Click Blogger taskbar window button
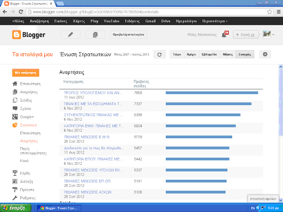283x212 pixels. 59,208
